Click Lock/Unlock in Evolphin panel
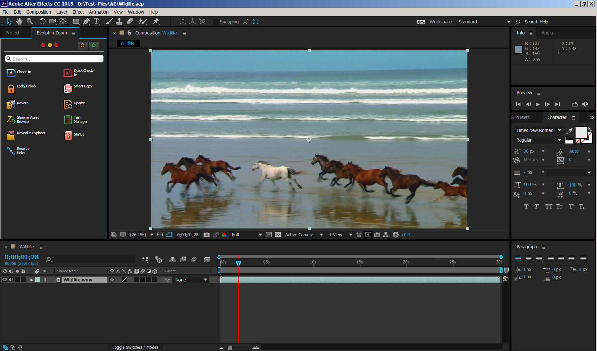This screenshot has width=597, height=351. coord(21,88)
